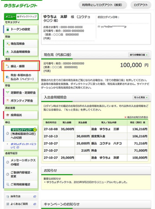Click the heart icon for ボランティア貯金
Viewport: 155px width, 209px height.
pyautogui.click(x=8, y=101)
